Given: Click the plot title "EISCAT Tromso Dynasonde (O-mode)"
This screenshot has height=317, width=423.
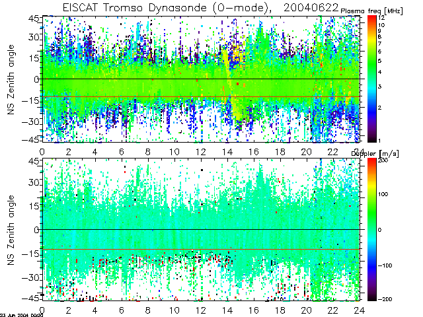Looking at the screenshot, I should [167, 7].
